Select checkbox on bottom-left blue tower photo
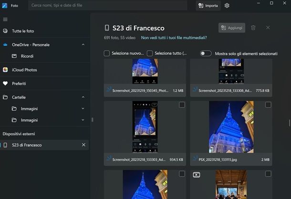291x199 pixels. pos(182,174)
